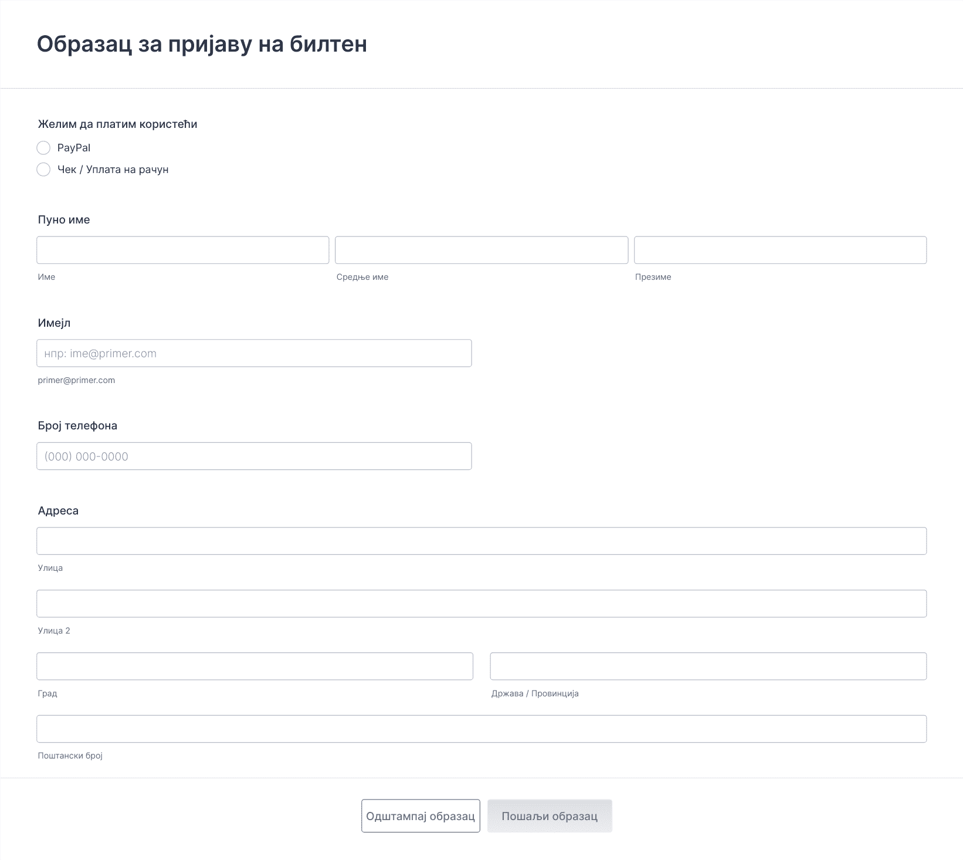Click the Град city field

[x=255, y=666]
